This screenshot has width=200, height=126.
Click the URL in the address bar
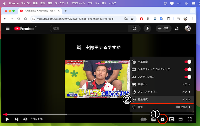(76, 19)
